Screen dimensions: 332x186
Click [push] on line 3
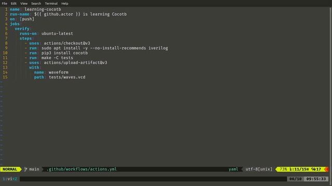coord(27,19)
